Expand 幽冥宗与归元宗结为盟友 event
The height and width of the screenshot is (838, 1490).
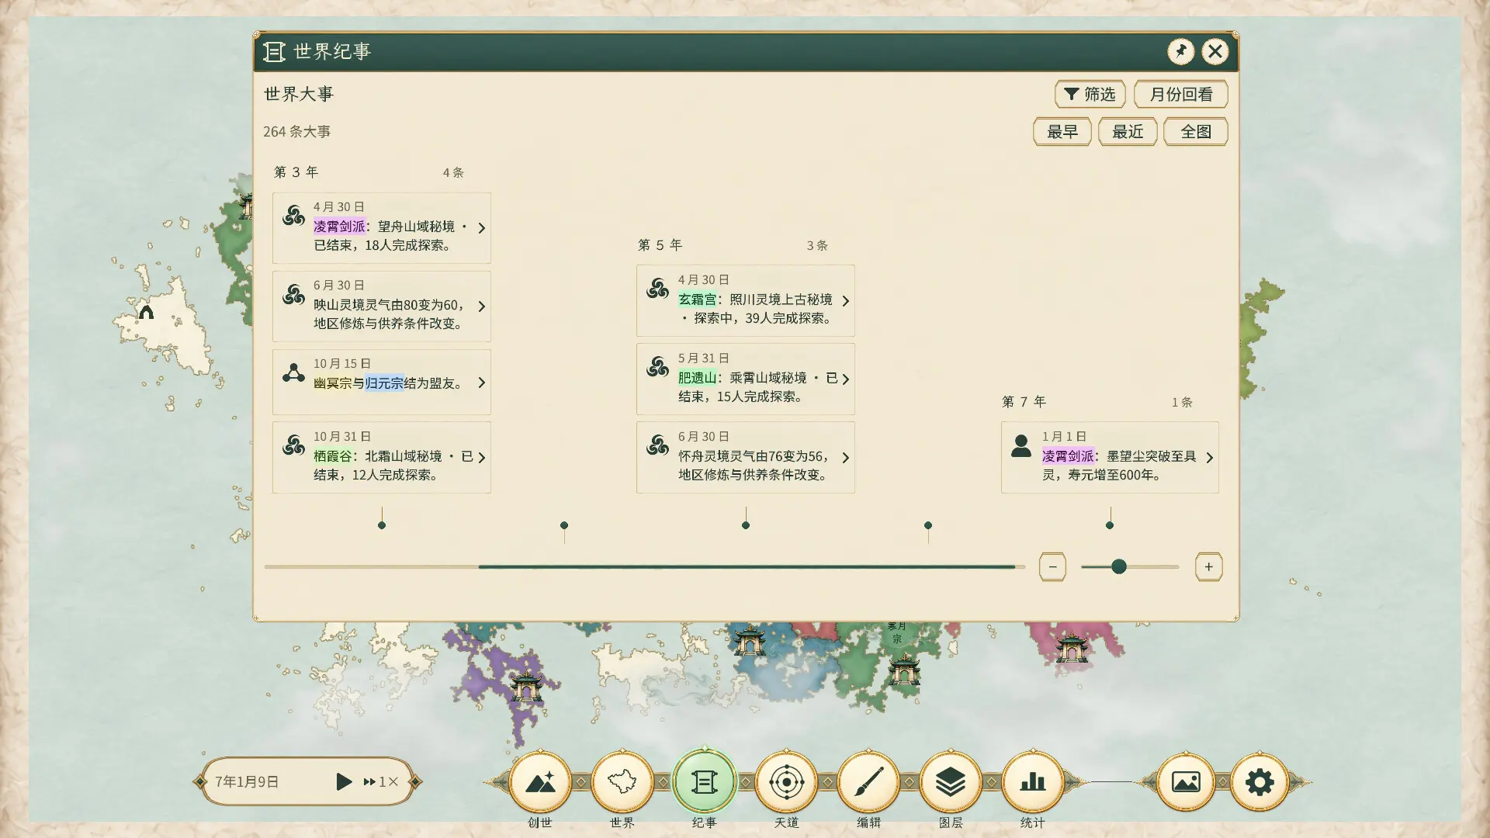pos(381,381)
